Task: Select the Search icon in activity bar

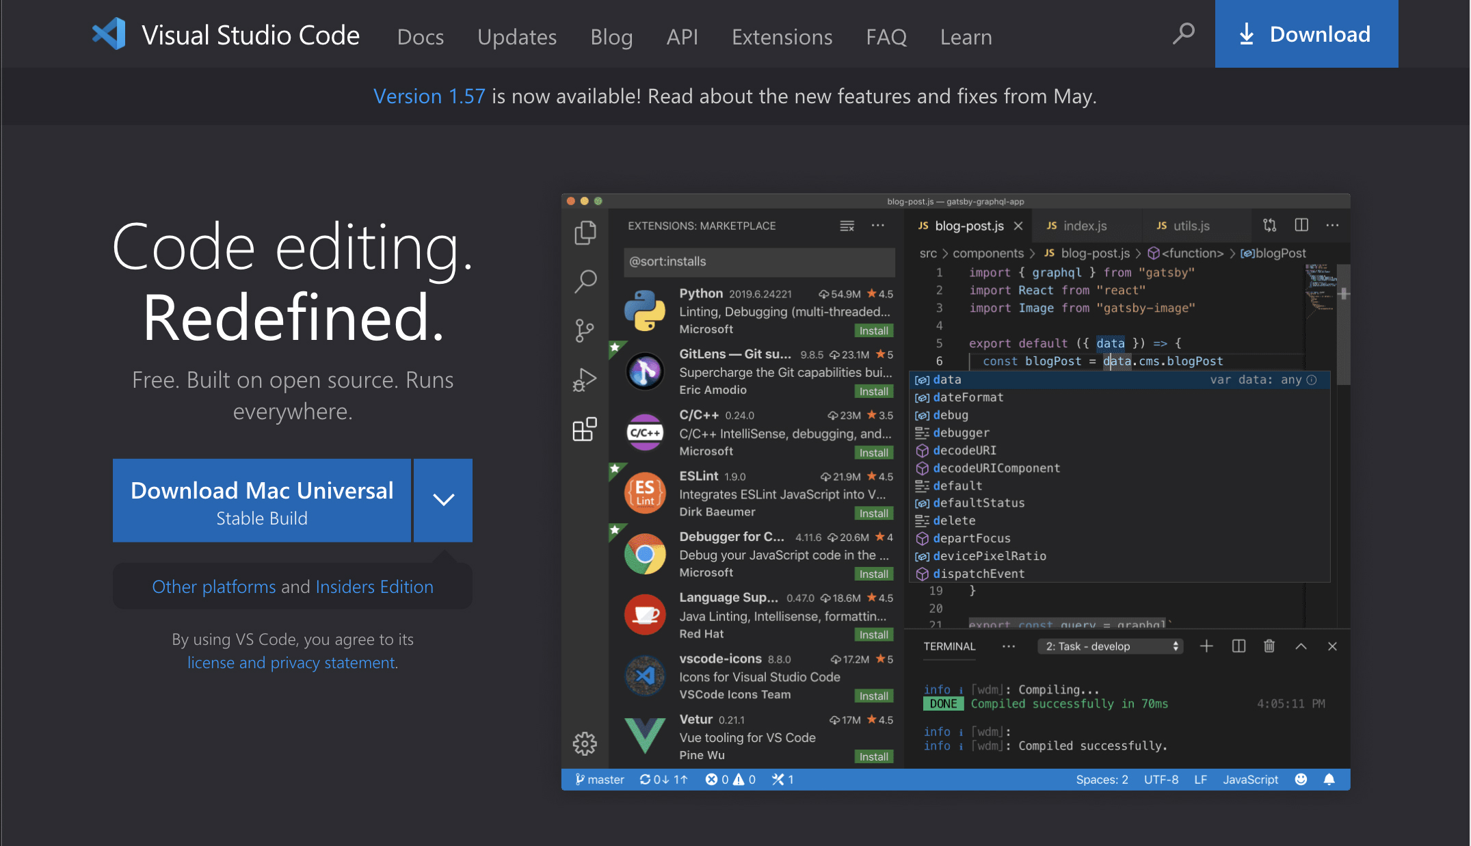Action: coord(585,281)
